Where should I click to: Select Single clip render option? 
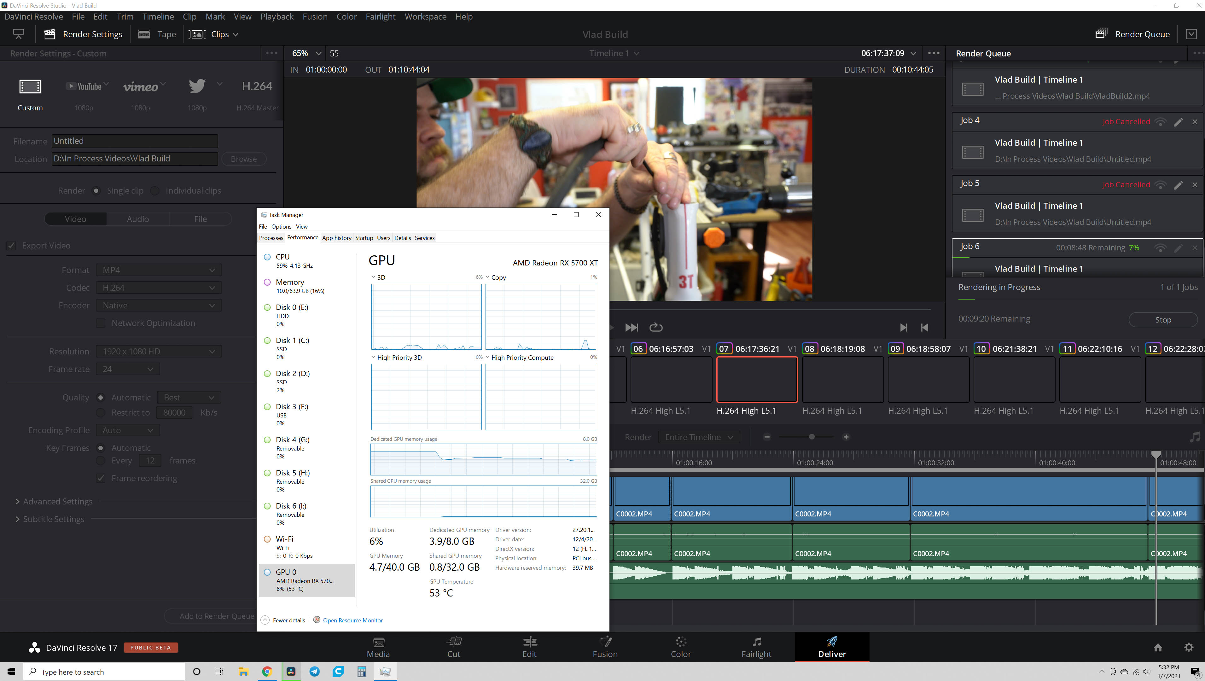[96, 191]
